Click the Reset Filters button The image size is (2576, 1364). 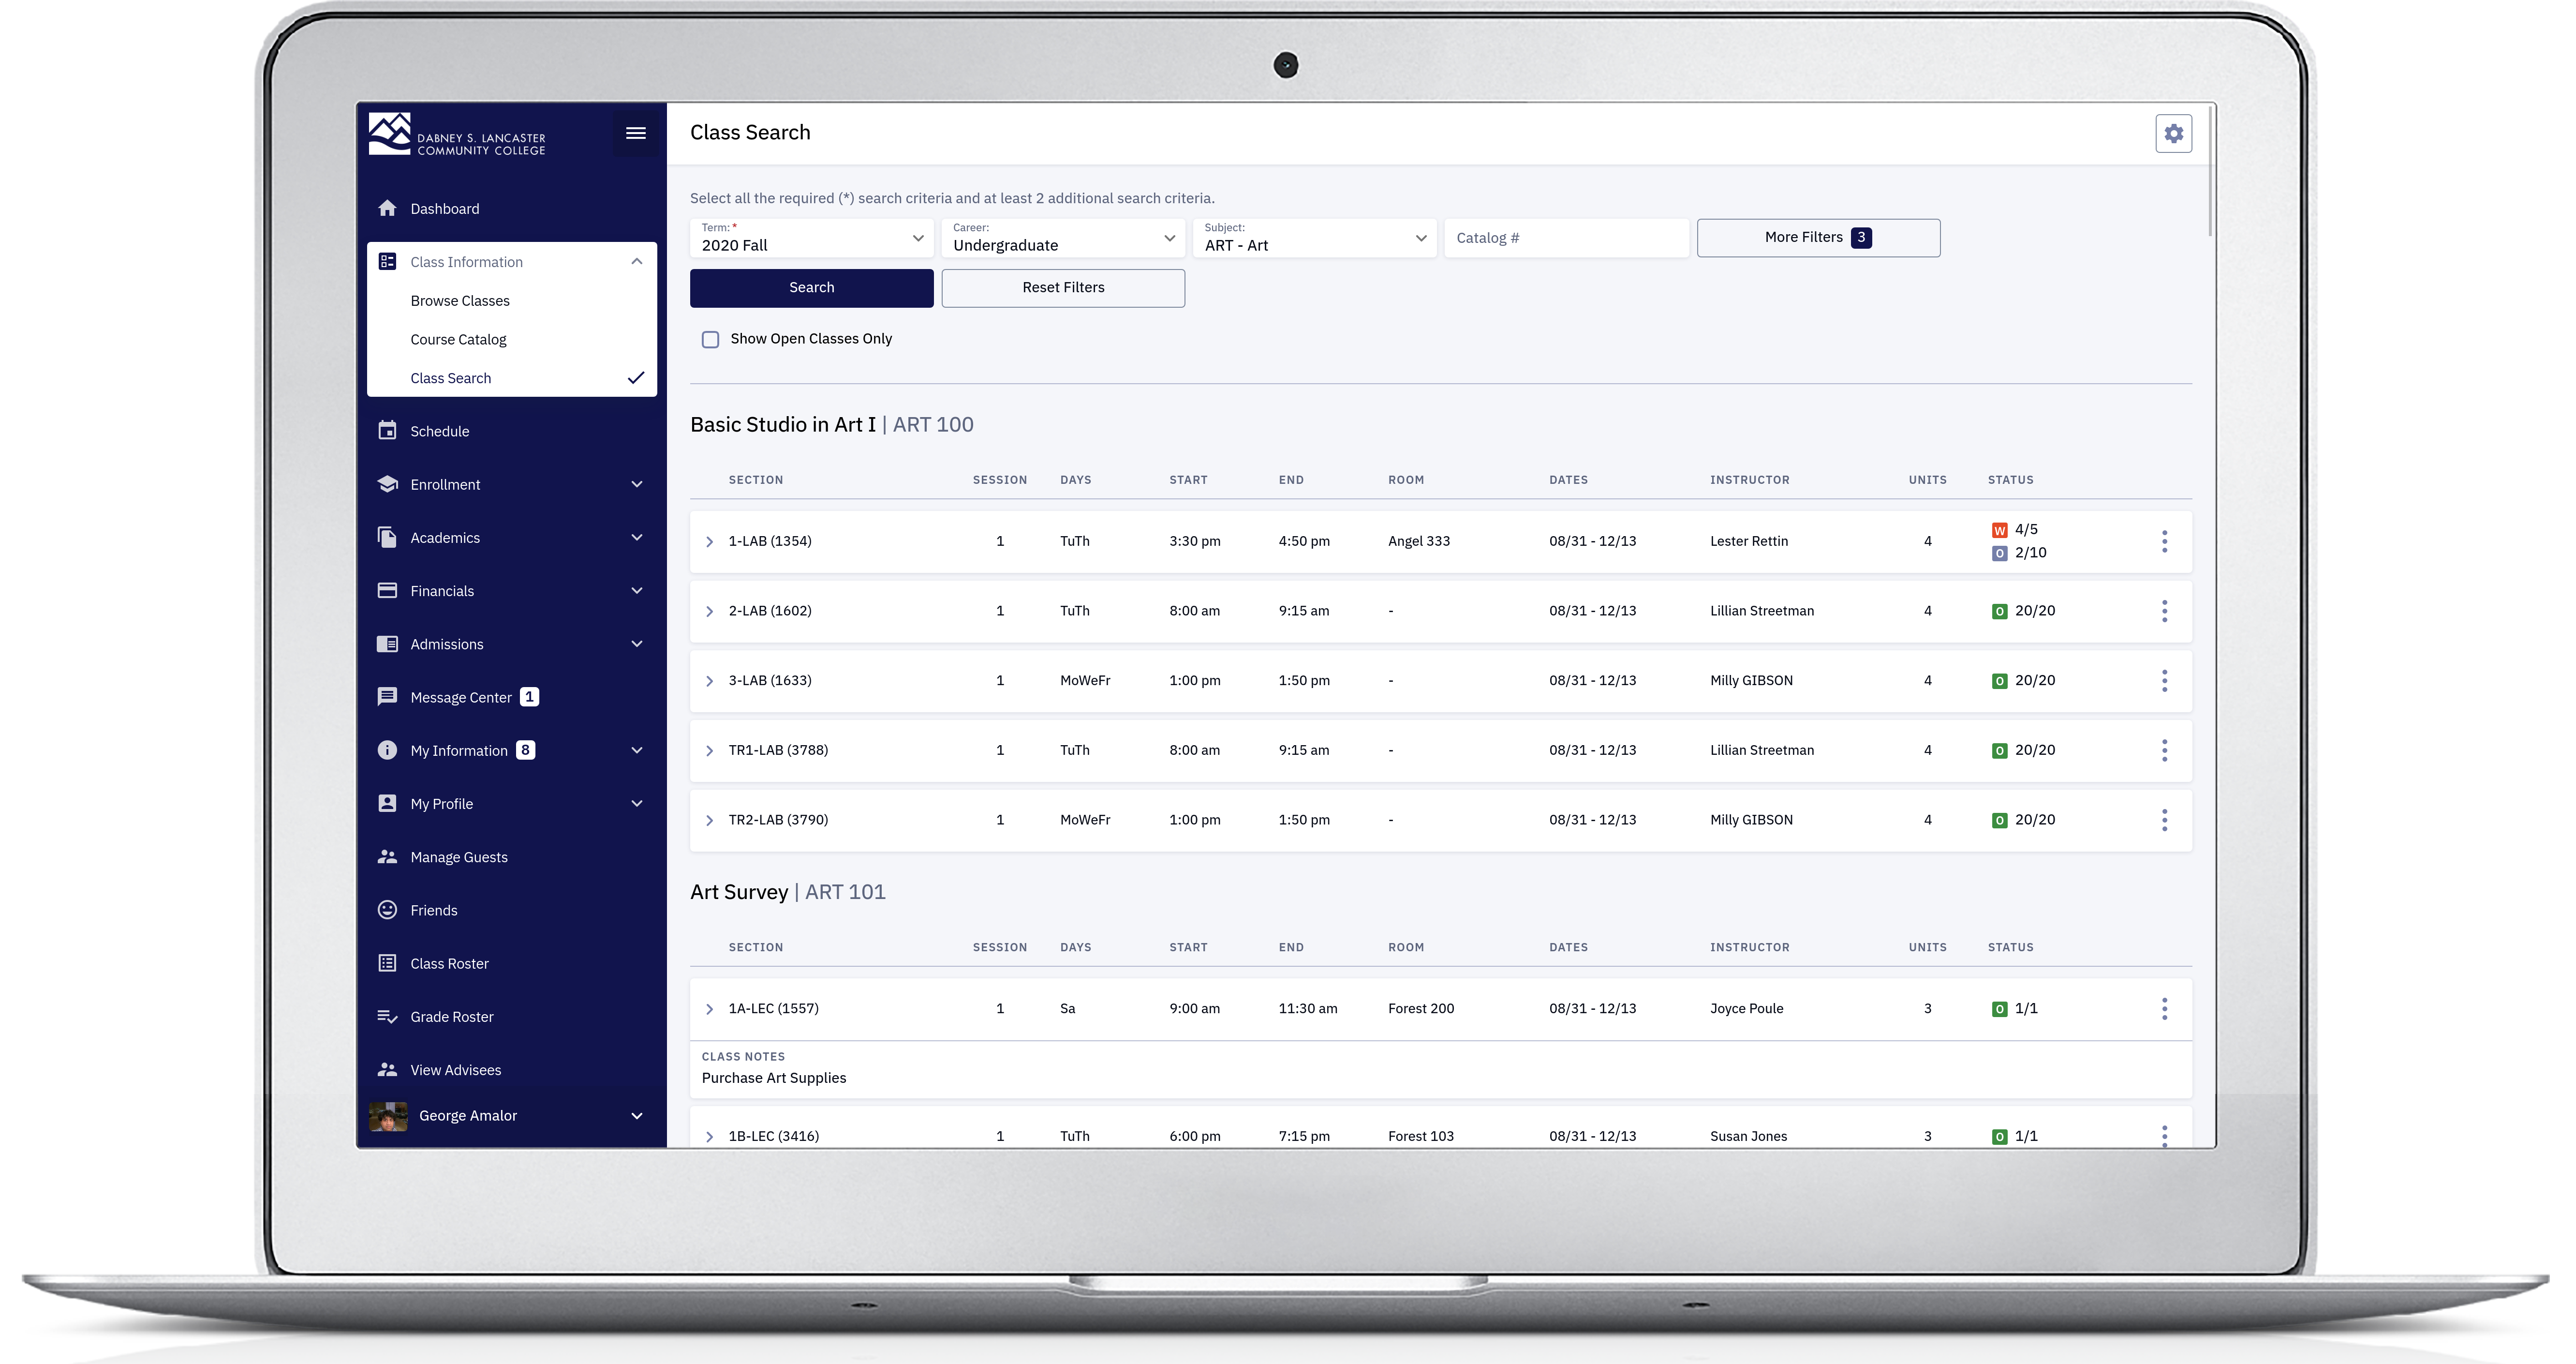(x=1063, y=287)
